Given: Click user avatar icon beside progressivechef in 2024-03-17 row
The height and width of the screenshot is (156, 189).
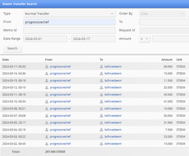Looking at the screenshot, I should click(47, 67).
